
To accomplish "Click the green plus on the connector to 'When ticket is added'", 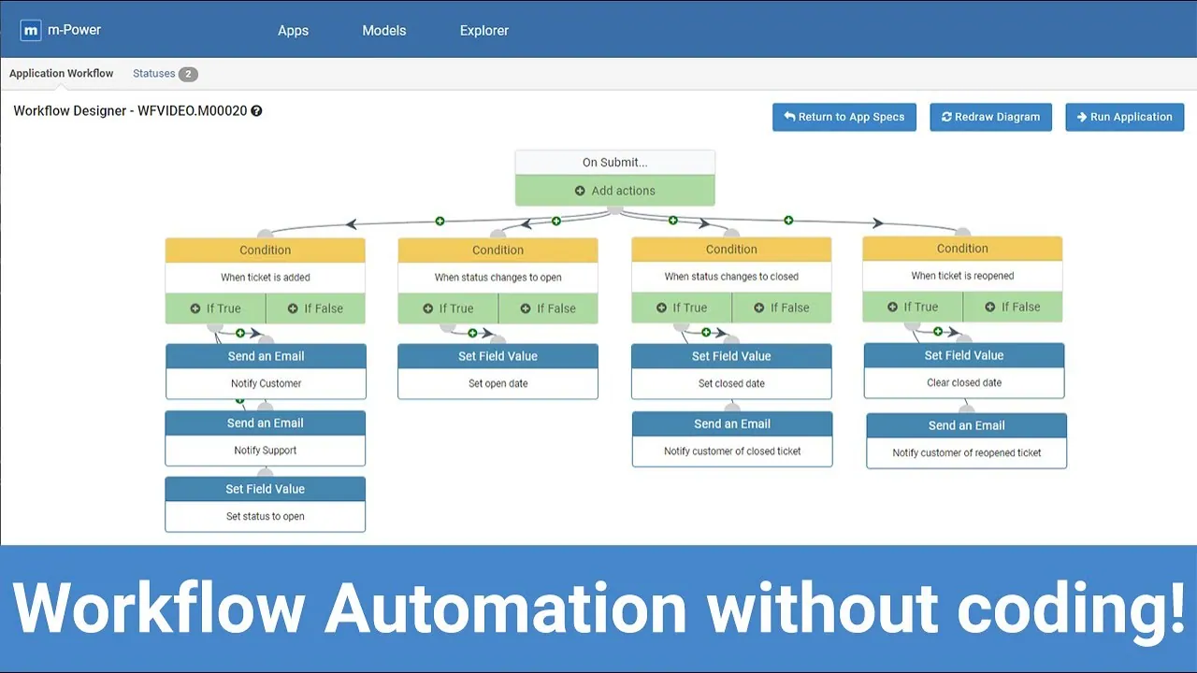I will tap(440, 222).
